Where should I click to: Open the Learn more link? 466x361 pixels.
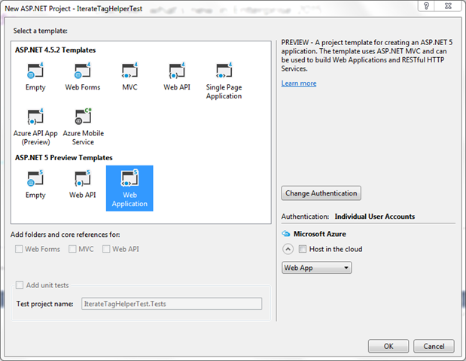(x=299, y=83)
